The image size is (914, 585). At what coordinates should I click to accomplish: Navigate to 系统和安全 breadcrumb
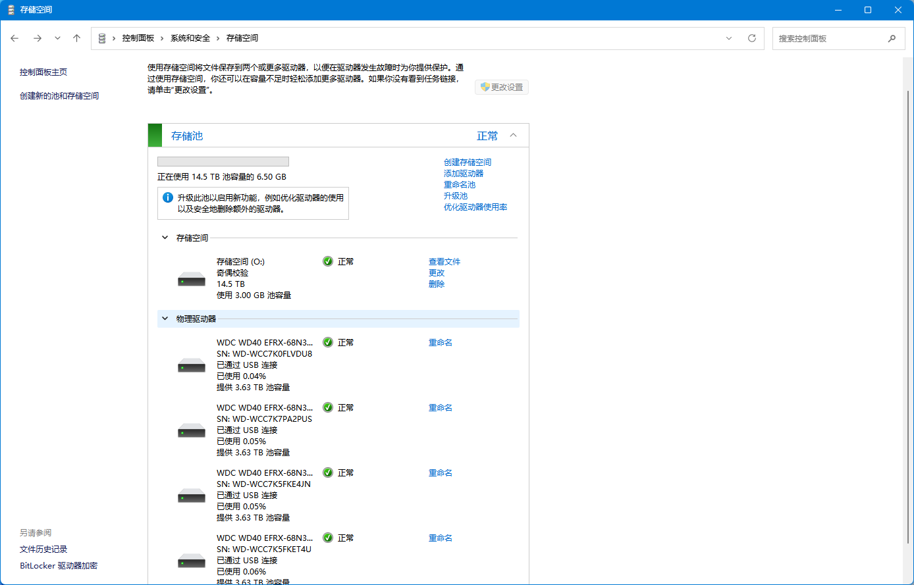coord(190,38)
